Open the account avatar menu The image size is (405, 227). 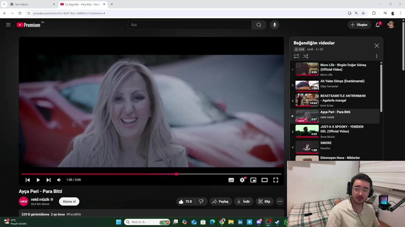(391, 25)
